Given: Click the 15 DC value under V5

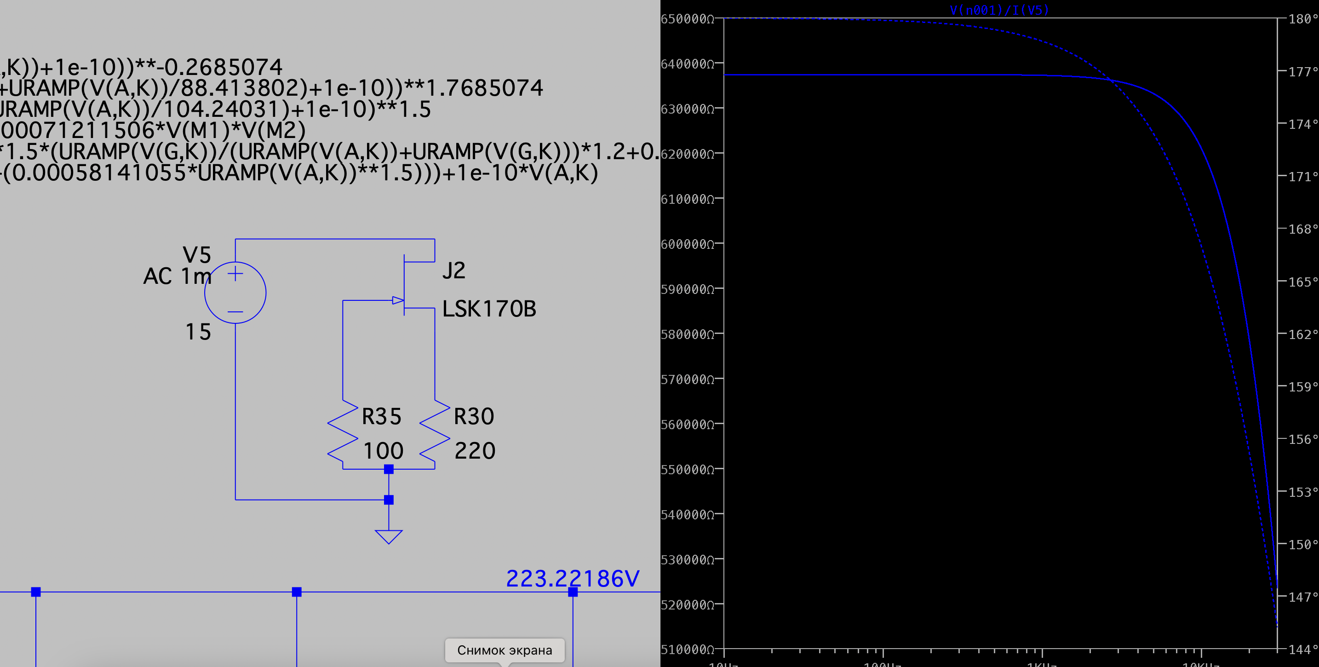Looking at the screenshot, I should 198,332.
